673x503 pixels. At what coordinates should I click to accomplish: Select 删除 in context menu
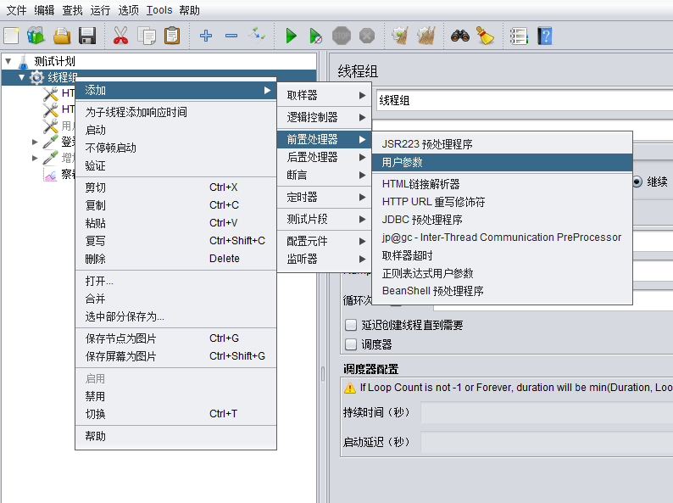point(175,259)
